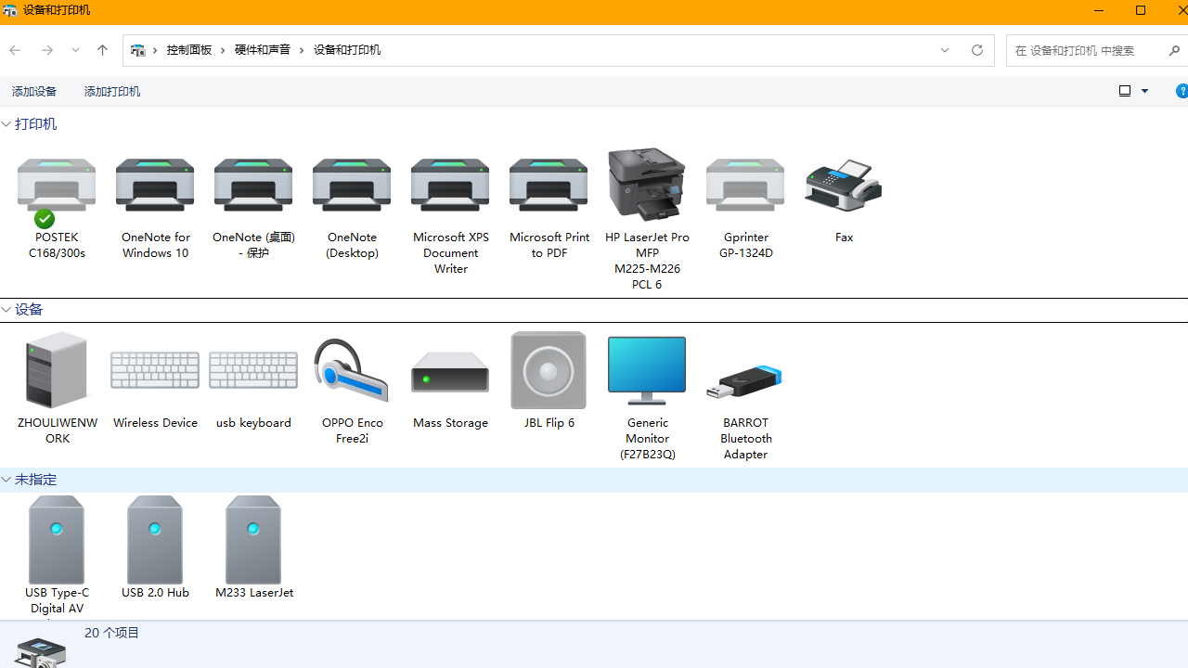Select the Gprinter GP-1324D printer icon

point(745,186)
